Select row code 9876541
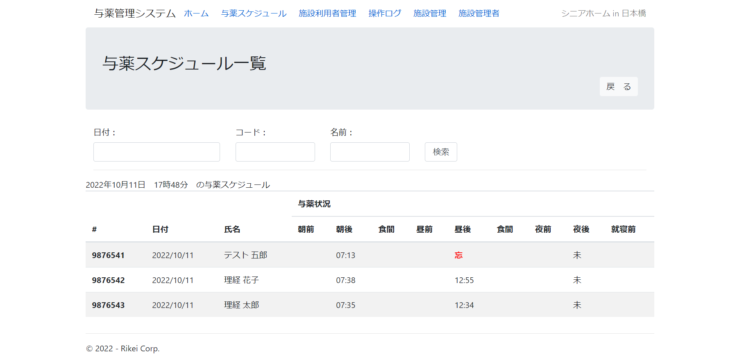The image size is (744, 355). 108,255
